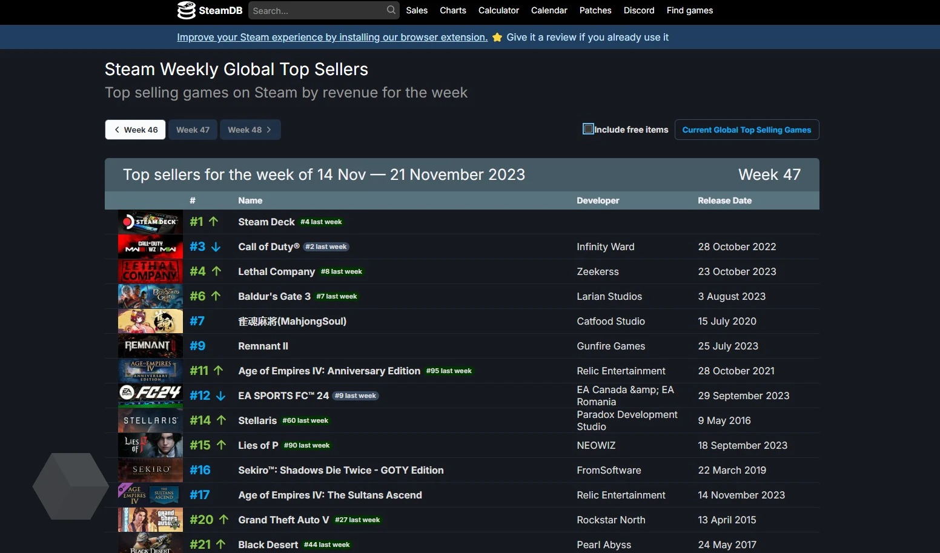Click the up arrow next to #6
Screen dimensions: 940x553
[216, 296]
